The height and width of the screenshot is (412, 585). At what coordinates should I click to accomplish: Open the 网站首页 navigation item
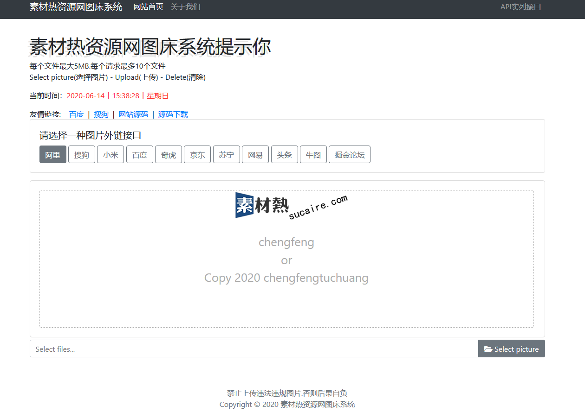tap(149, 7)
